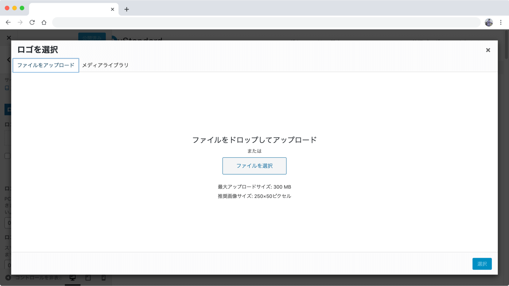
Task: Click the 推奨画像サイズ: 250×50ピクセル text
Action: (254, 196)
